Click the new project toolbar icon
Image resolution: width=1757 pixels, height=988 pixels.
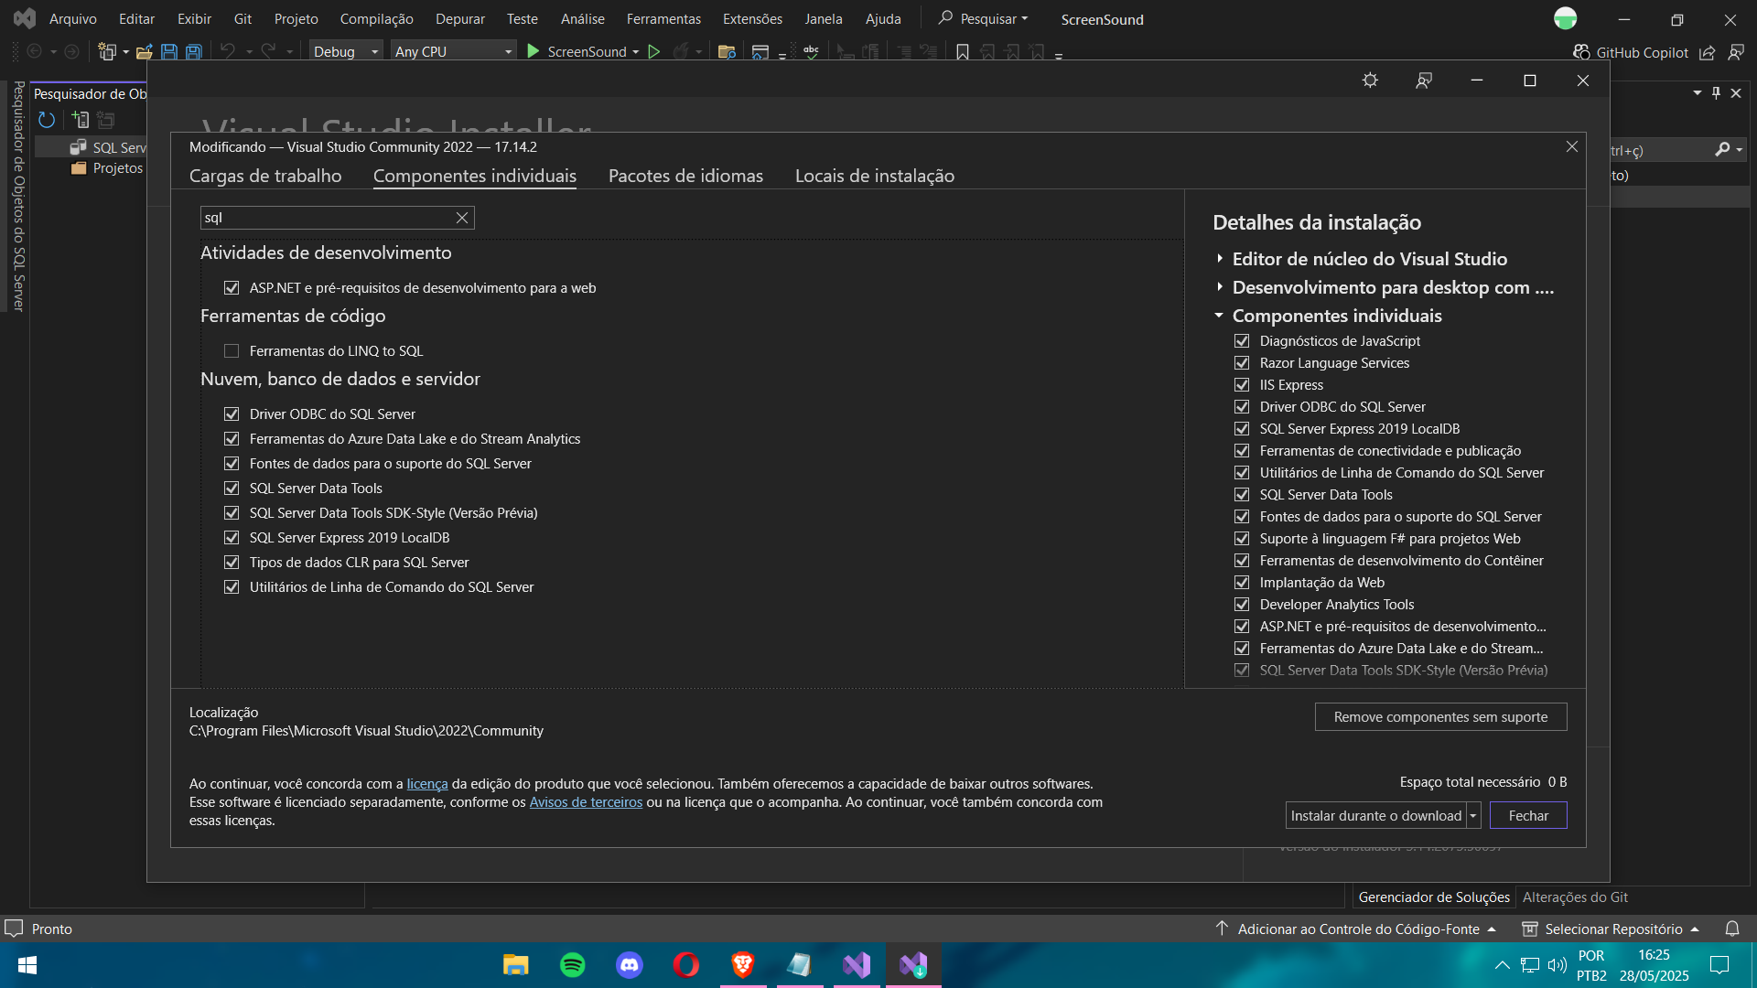coord(107,52)
